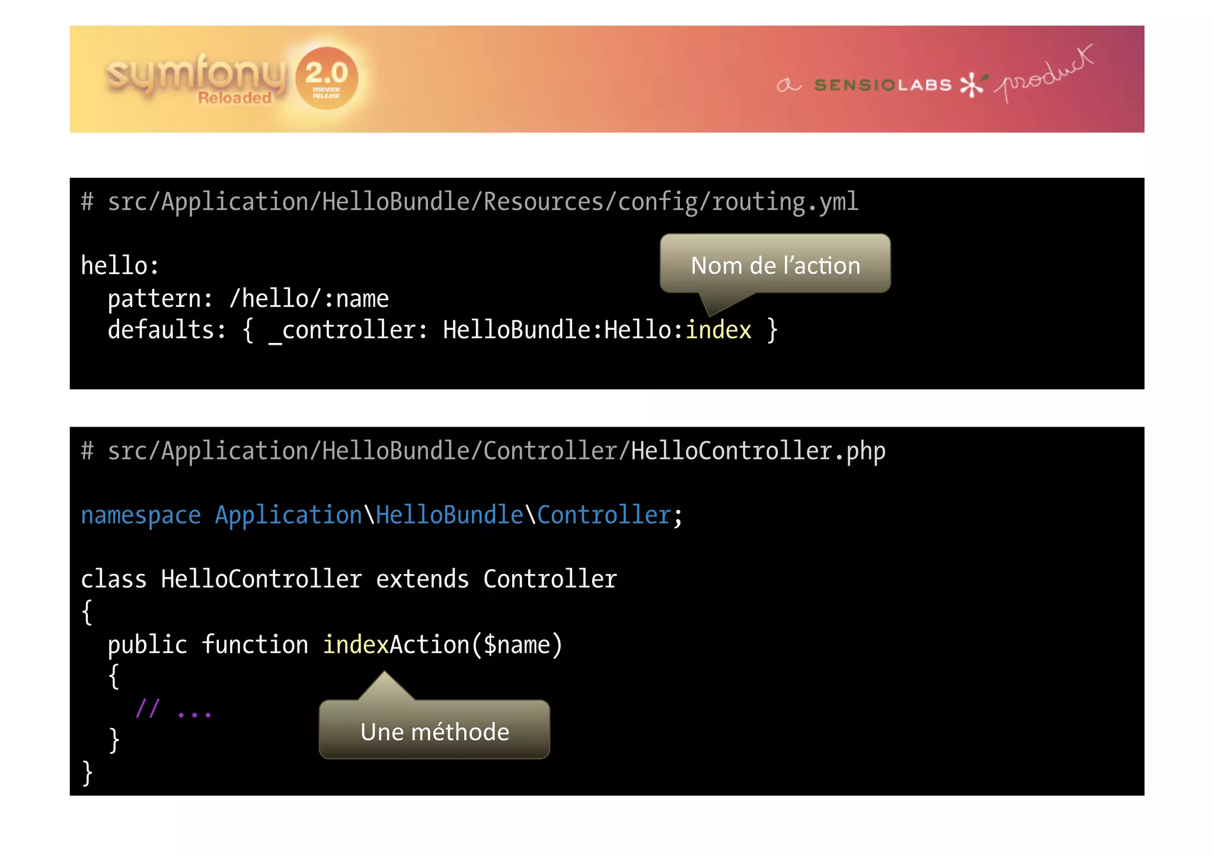The width and height of the screenshot is (1214, 857).
Task: Click the 'Nom de l'action' callout bubble
Action: (775, 264)
